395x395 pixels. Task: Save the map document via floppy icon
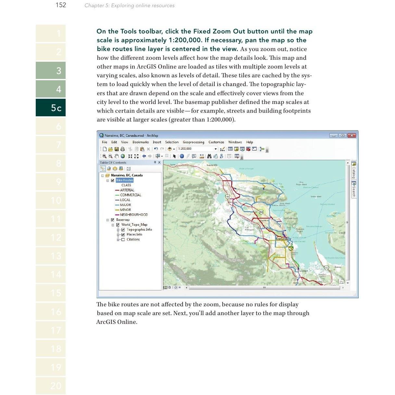116,149
